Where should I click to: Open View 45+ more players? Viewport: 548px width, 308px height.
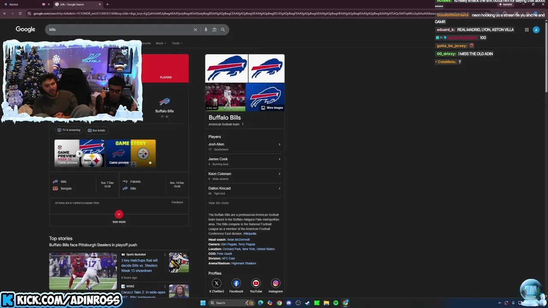(218, 203)
